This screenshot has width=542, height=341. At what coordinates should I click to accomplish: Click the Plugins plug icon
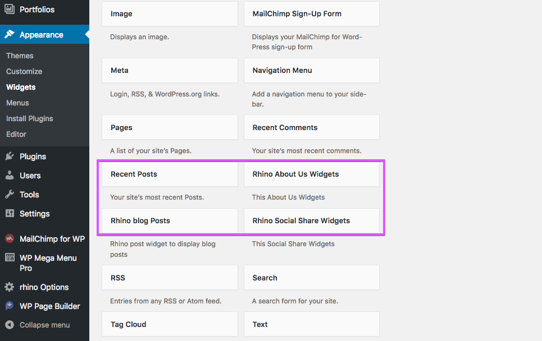[x=10, y=156]
